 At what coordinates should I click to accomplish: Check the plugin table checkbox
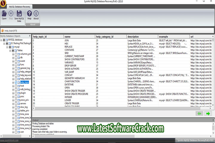[16, 93]
